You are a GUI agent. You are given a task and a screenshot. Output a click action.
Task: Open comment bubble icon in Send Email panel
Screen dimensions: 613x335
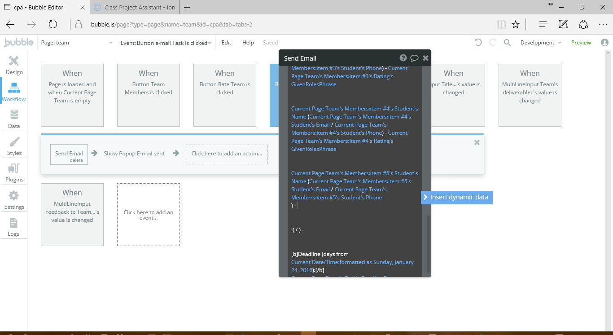(414, 58)
